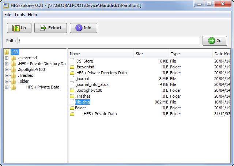Sort by the Name column header

(x=101, y=54)
